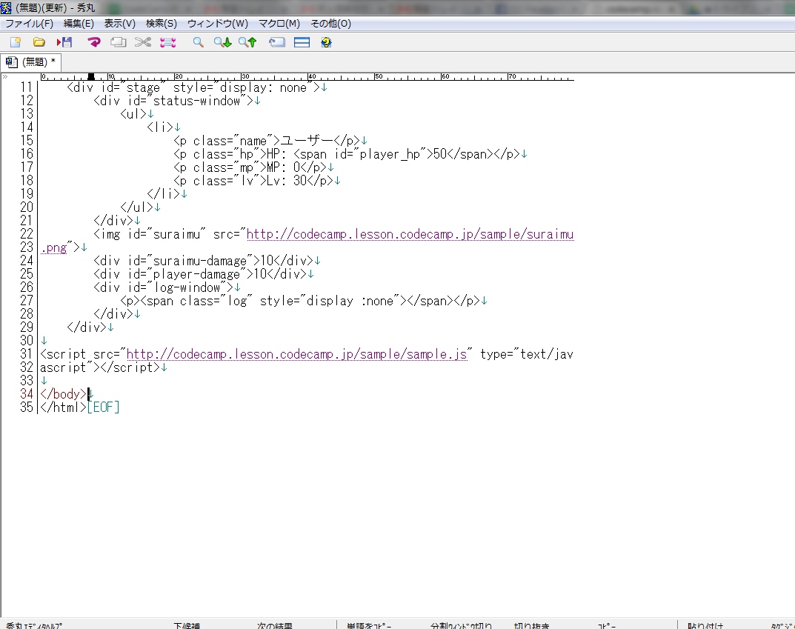
Task: Click the closing </div> on line 29
Action: click(x=87, y=327)
